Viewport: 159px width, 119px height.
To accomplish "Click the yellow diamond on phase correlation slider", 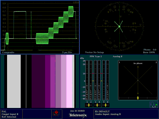I will tap(138, 98).
